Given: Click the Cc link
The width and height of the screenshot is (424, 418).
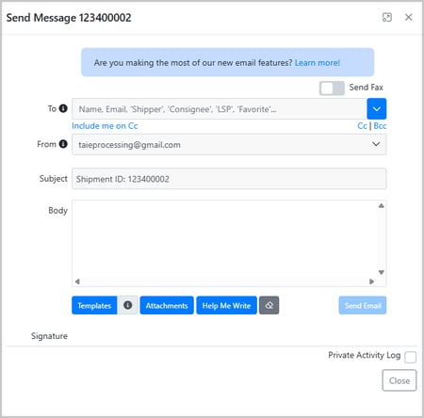Looking at the screenshot, I should (362, 126).
